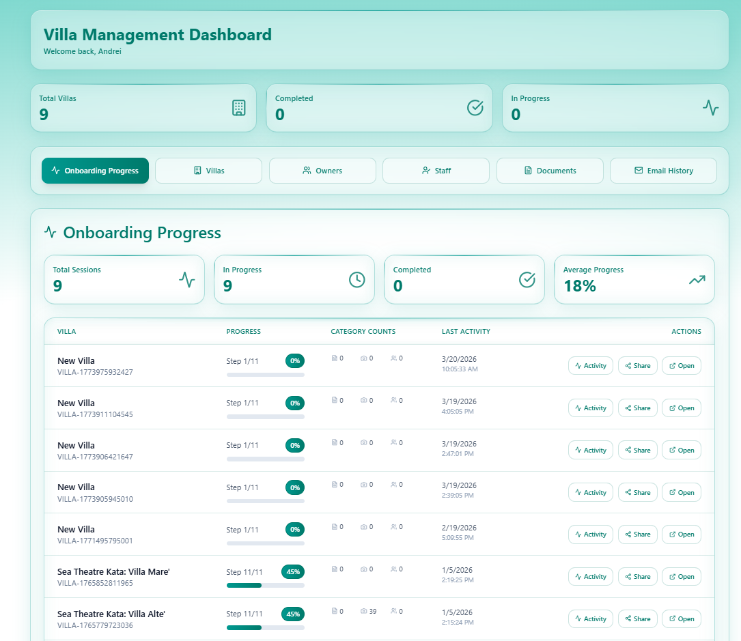View Activity for VILLA-1773911104545

pos(591,408)
